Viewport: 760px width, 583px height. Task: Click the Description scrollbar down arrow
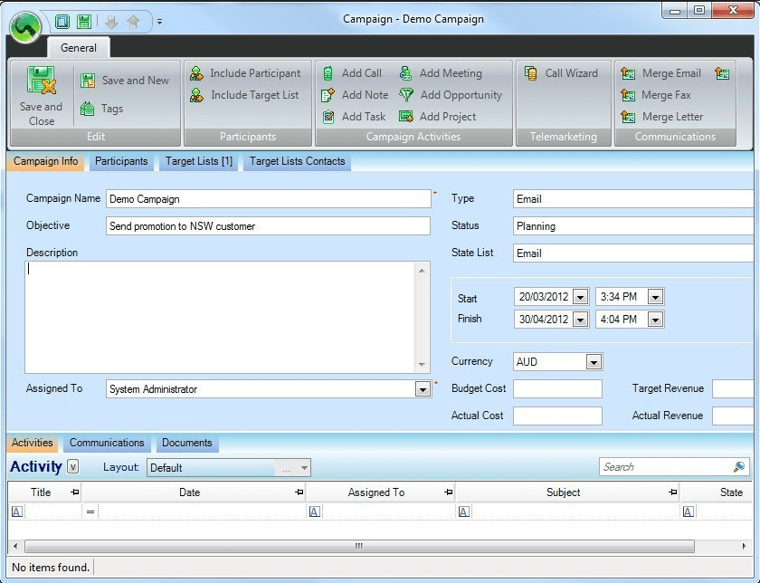(422, 365)
